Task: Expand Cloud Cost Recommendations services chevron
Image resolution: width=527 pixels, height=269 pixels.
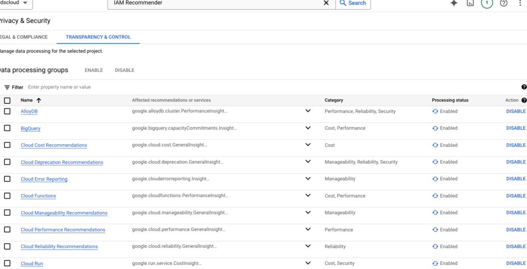Action: pyautogui.click(x=308, y=145)
